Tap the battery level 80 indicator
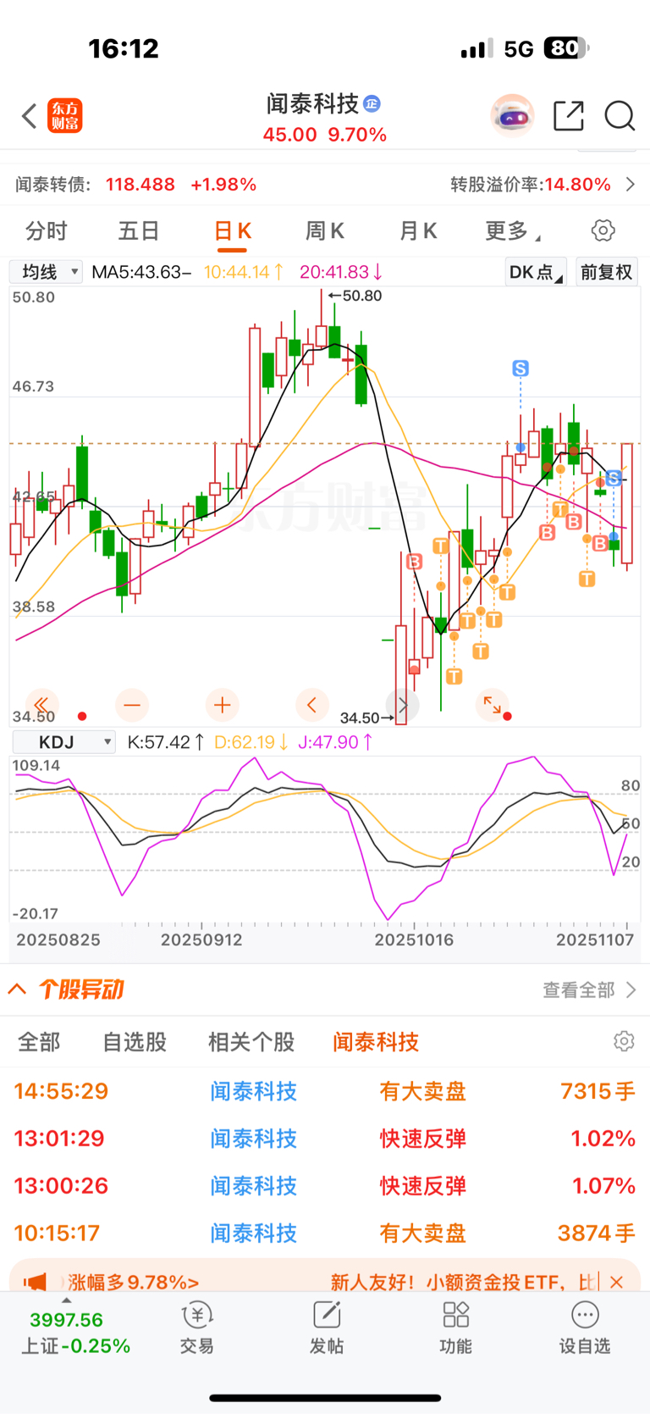Viewport: 650px width, 1414px height. click(x=567, y=48)
